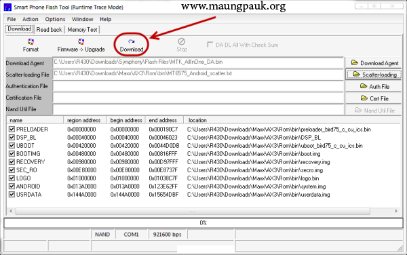
Task: Select begin address 0x00420000
Action: [125, 146]
